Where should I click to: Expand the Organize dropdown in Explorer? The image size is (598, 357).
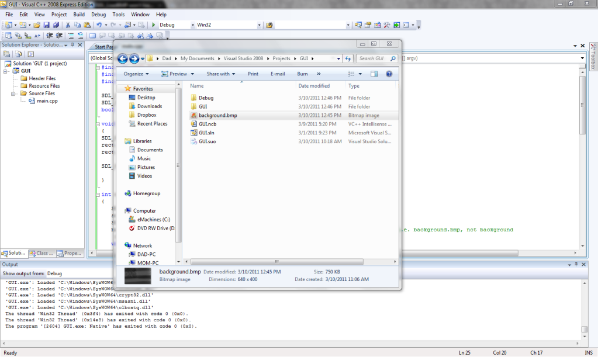tap(136, 74)
